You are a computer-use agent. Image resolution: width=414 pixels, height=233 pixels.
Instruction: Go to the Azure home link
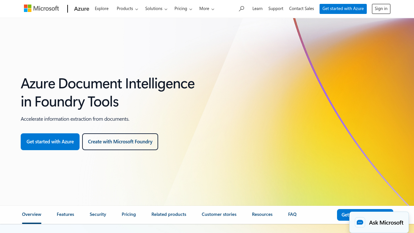click(82, 9)
